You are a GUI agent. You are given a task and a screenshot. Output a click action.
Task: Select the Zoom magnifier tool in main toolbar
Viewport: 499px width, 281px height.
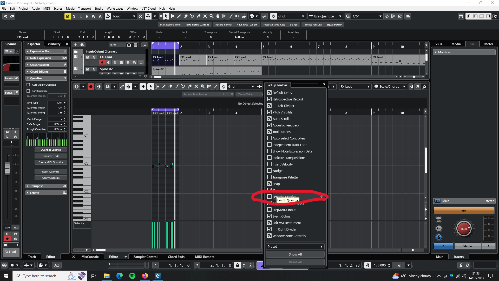coord(212,16)
